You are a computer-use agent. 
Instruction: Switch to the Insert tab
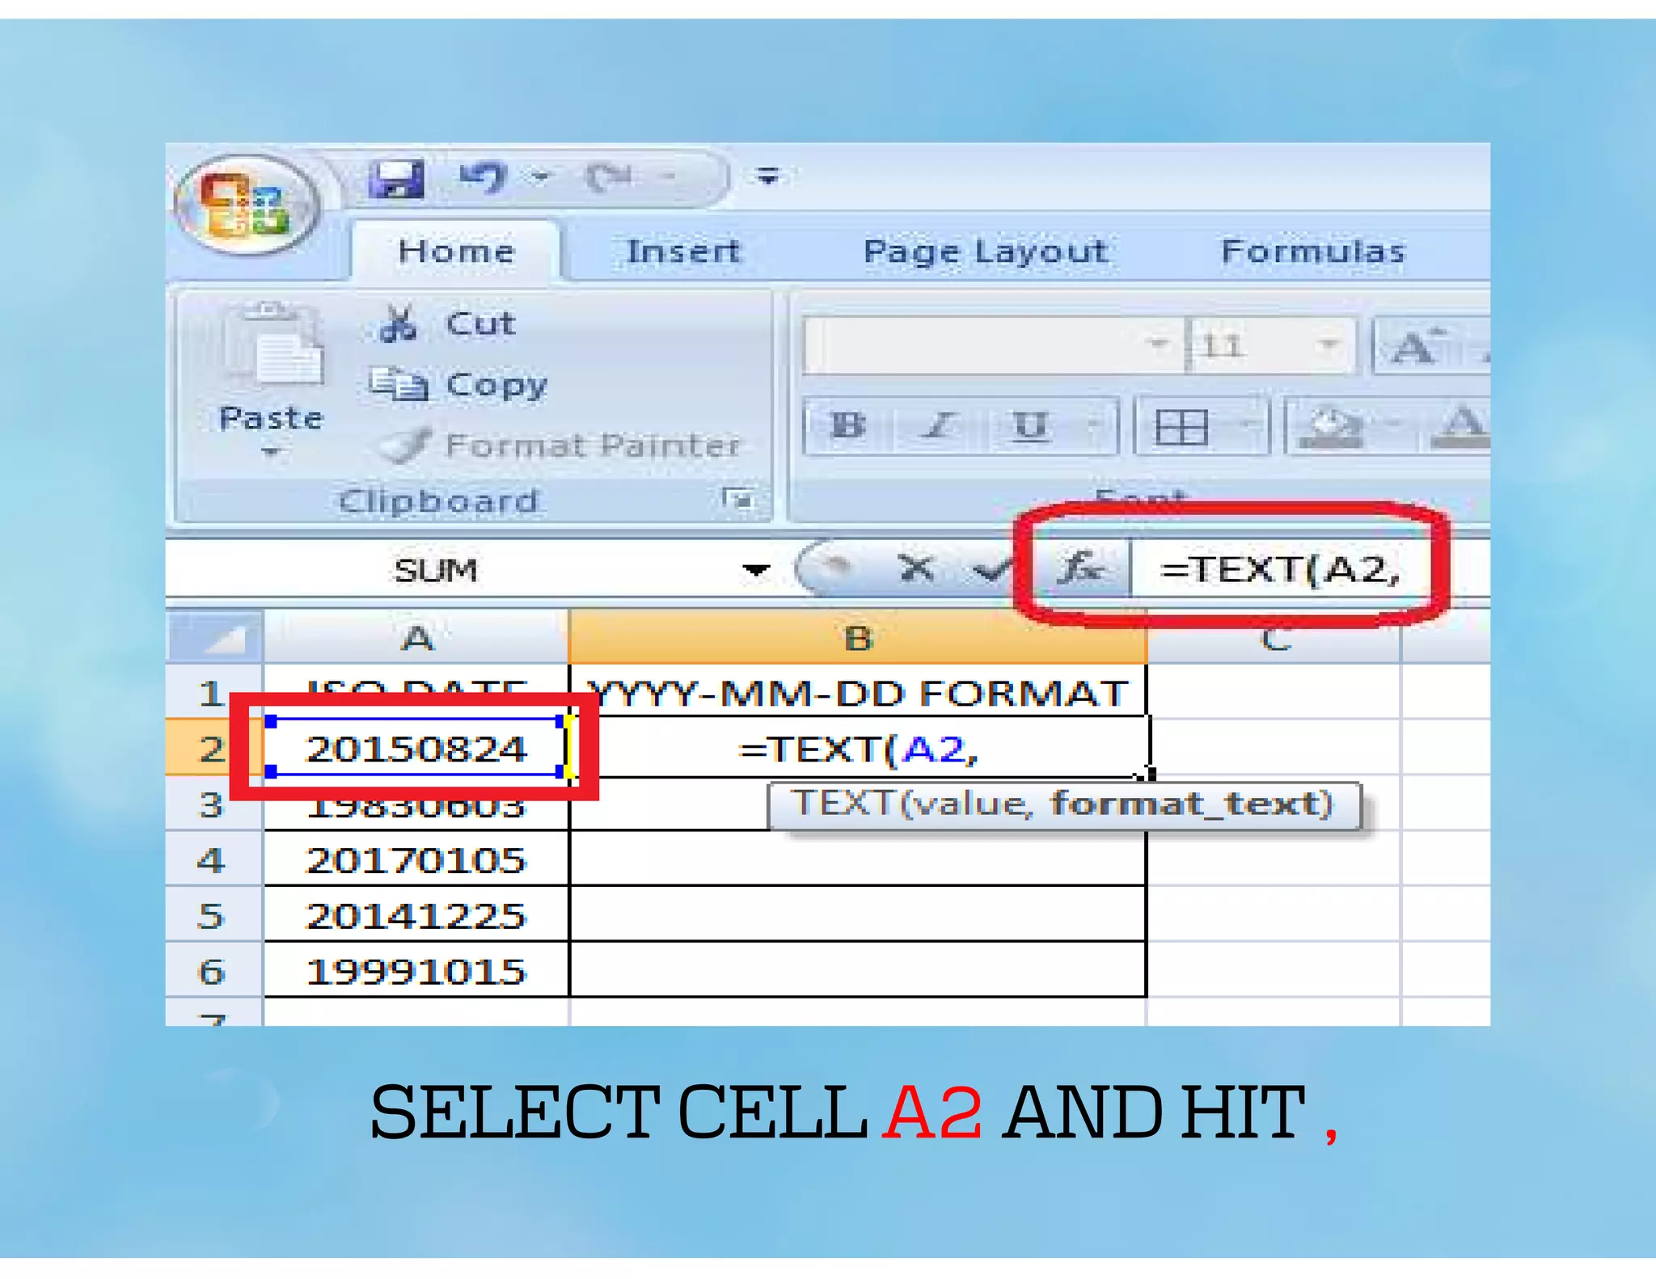click(x=683, y=251)
